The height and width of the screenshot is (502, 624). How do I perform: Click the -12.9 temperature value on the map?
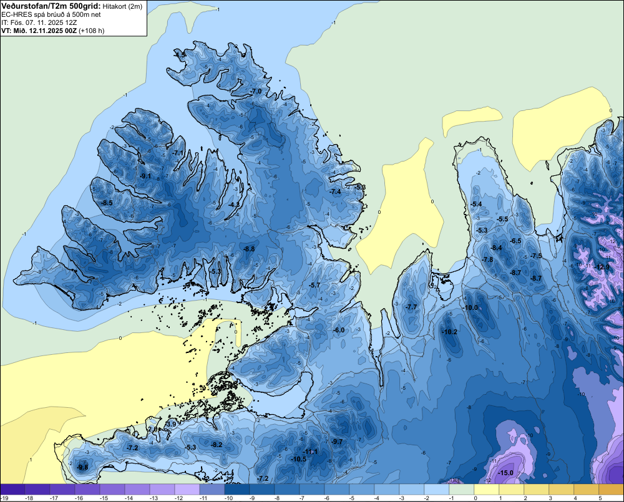[x=603, y=267]
